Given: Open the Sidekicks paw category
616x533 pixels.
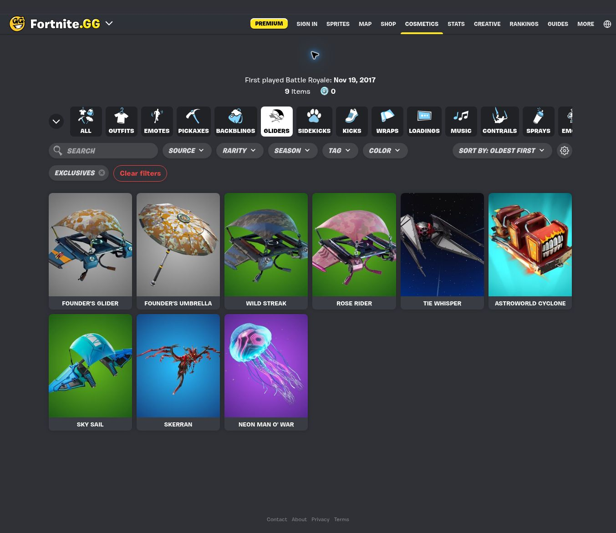Looking at the screenshot, I should tap(314, 122).
